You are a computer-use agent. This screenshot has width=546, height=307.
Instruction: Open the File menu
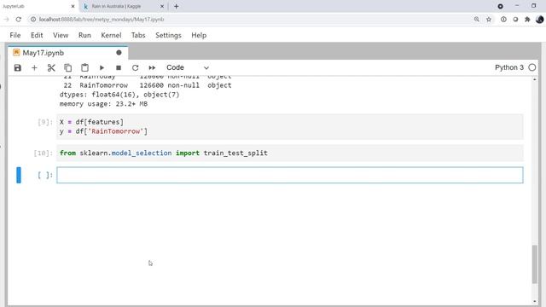click(x=15, y=35)
